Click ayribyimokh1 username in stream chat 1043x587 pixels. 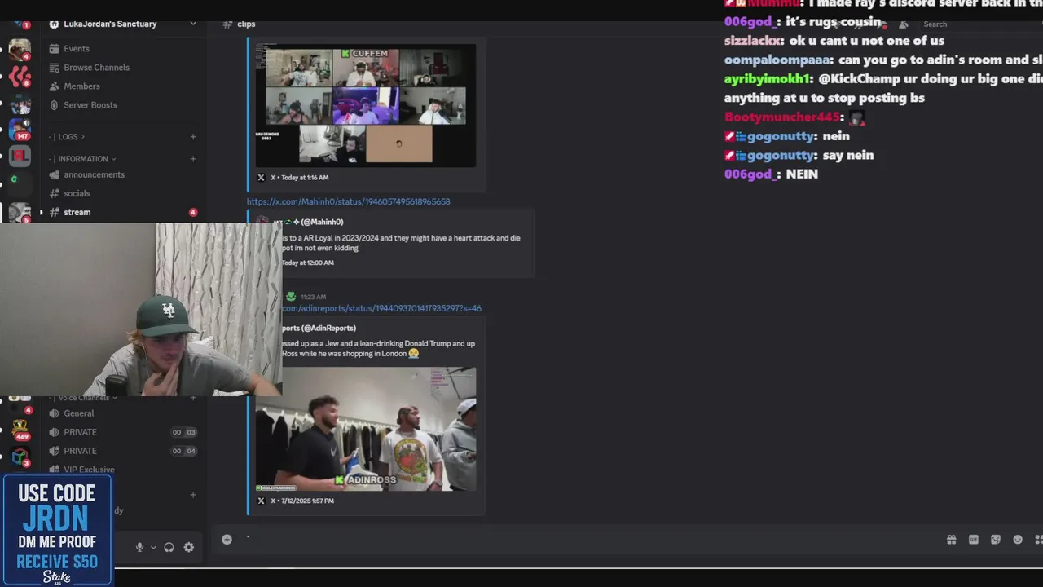pos(767,78)
